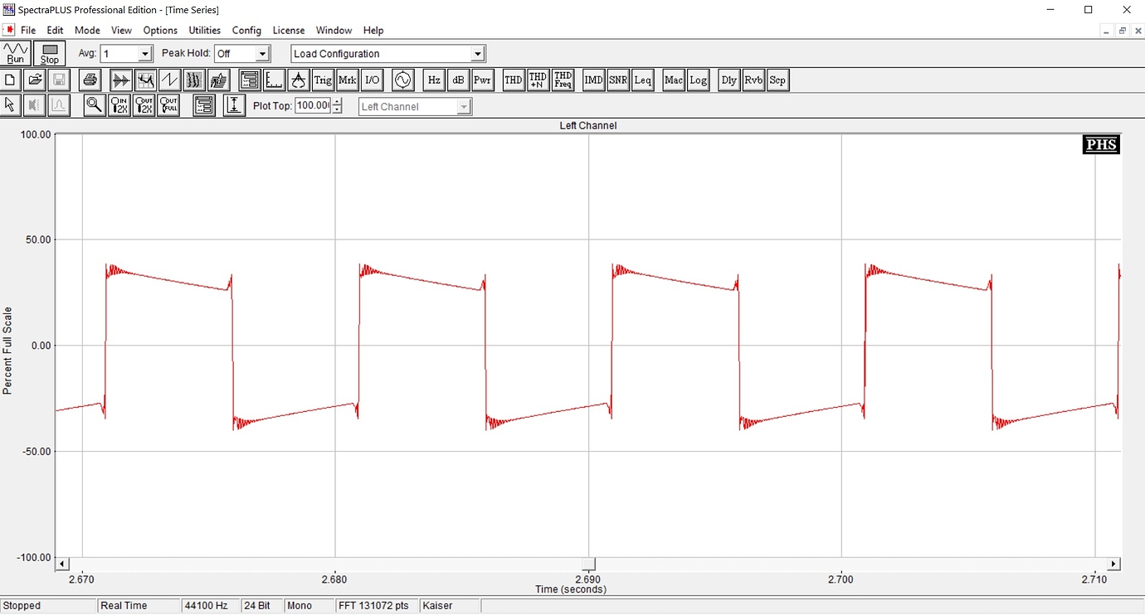
Task: Expand the Avg averaging dropdown
Action: tap(145, 54)
